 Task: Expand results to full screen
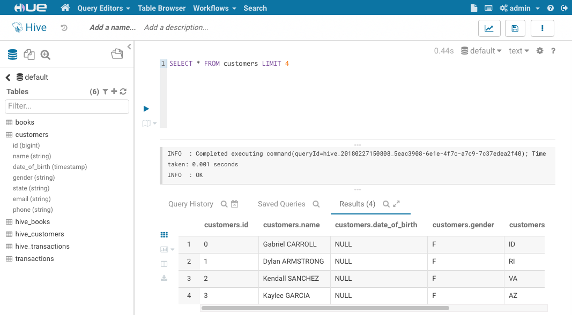point(397,204)
